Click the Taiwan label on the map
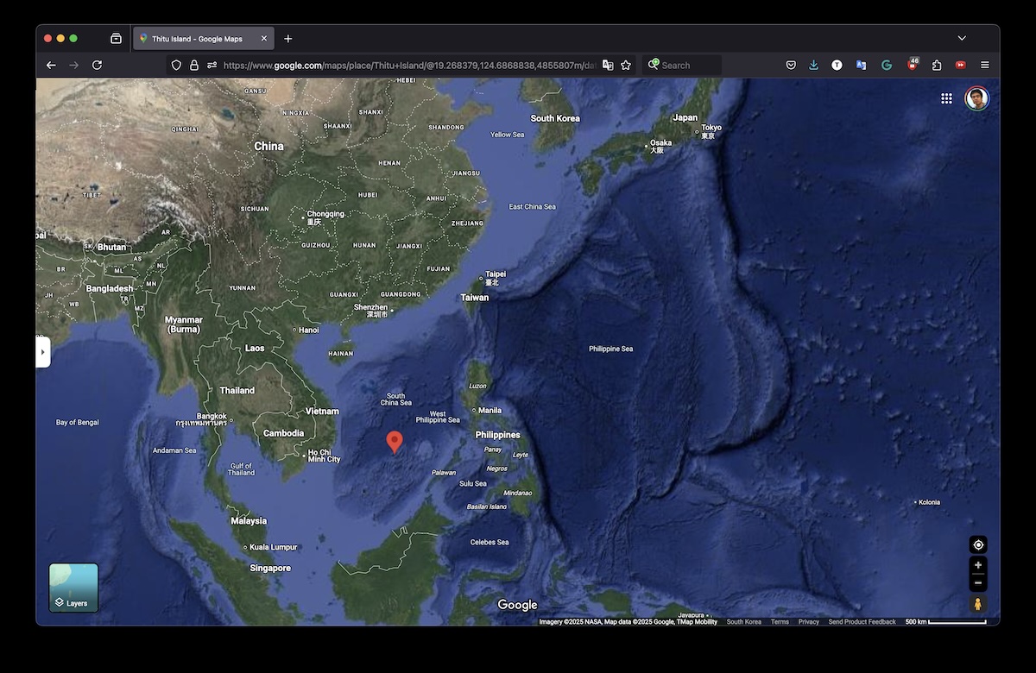Screen dimensions: 1036x673 tap(475, 298)
